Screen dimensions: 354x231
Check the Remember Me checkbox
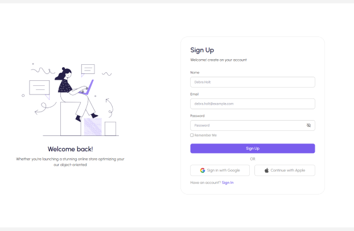(192, 135)
